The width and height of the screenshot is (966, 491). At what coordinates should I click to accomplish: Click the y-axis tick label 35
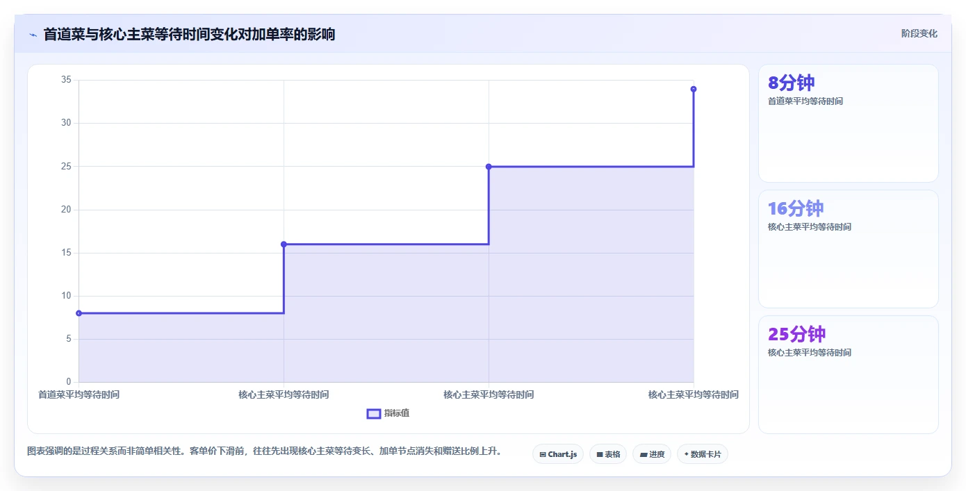click(66, 80)
